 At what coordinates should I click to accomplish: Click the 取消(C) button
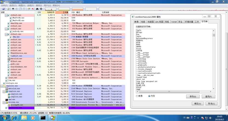click(211, 104)
